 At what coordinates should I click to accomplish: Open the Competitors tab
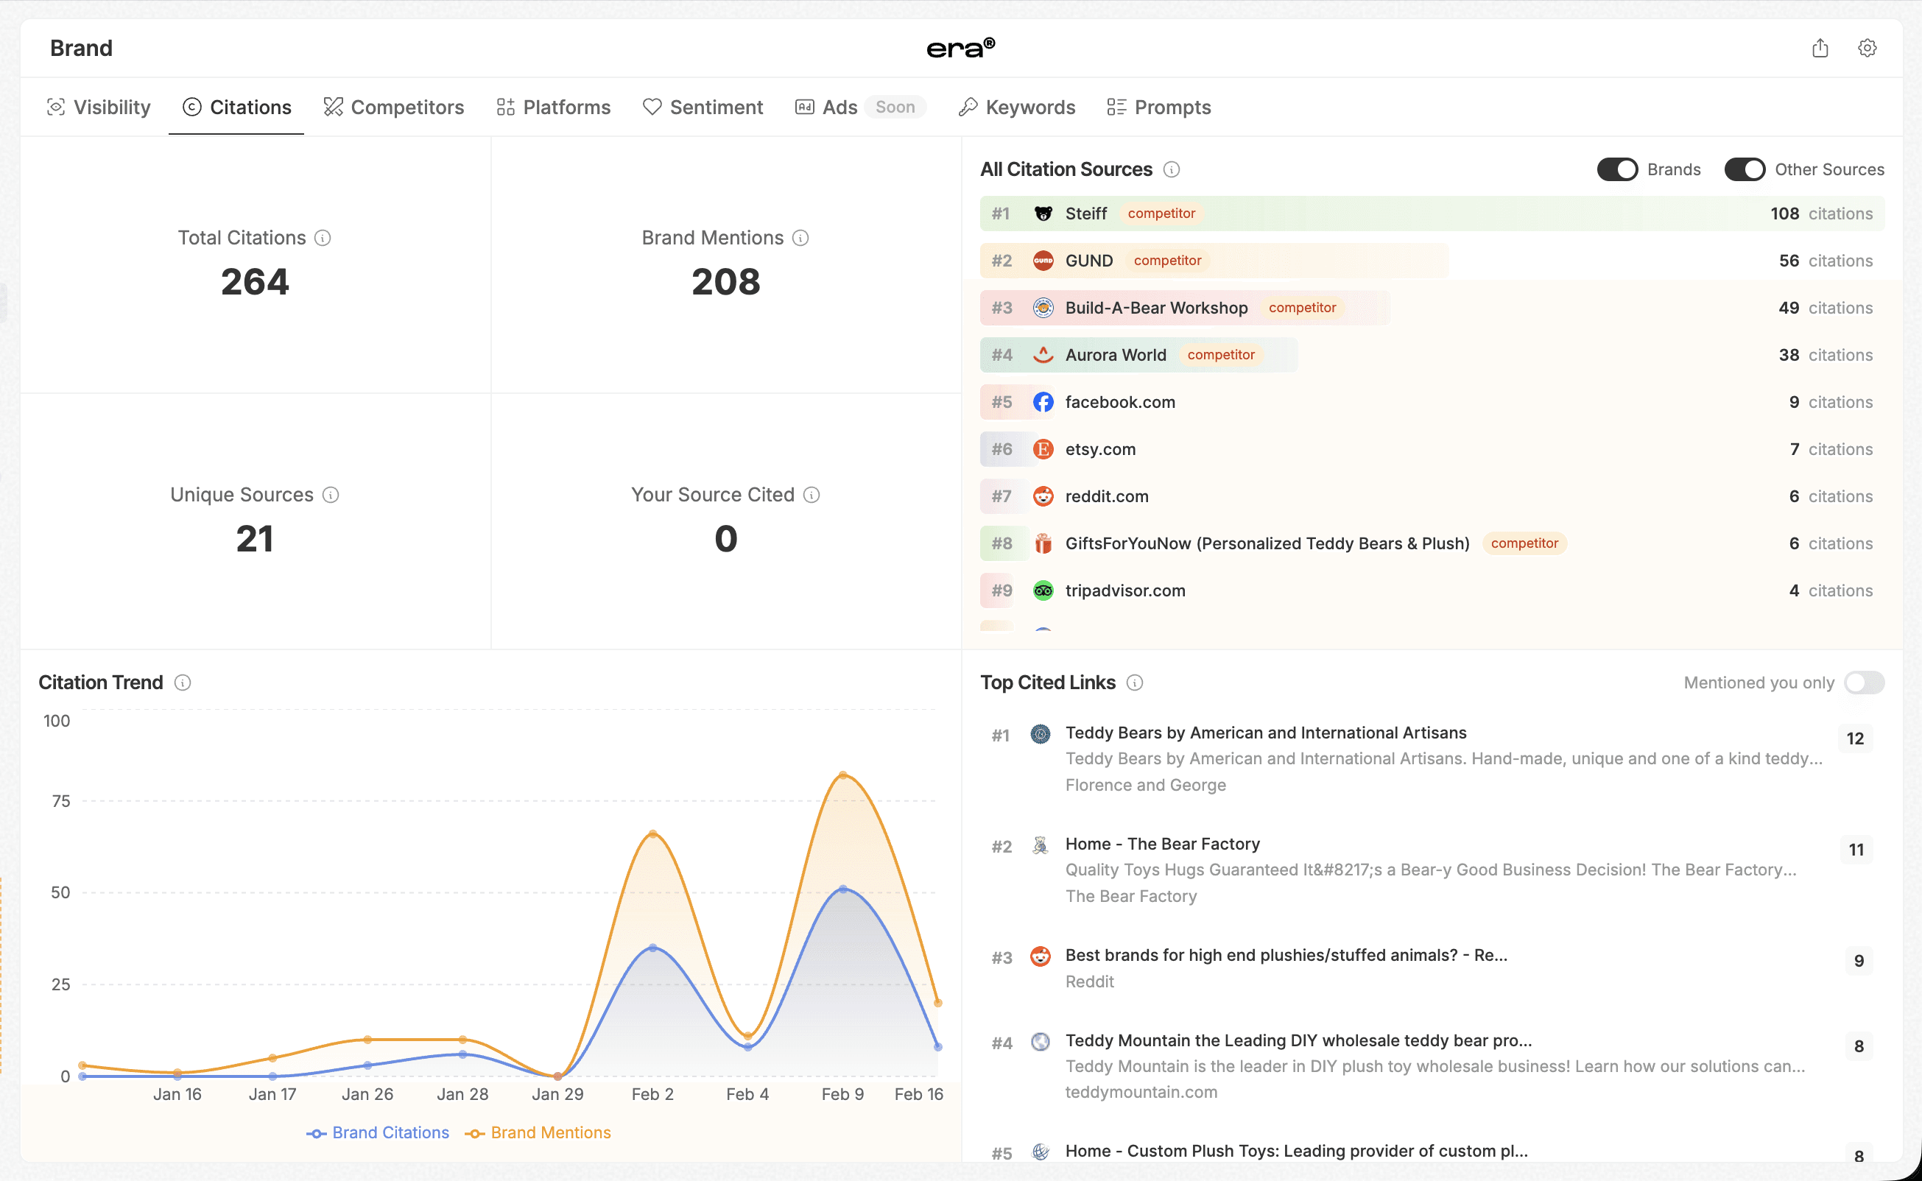[x=394, y=107]
